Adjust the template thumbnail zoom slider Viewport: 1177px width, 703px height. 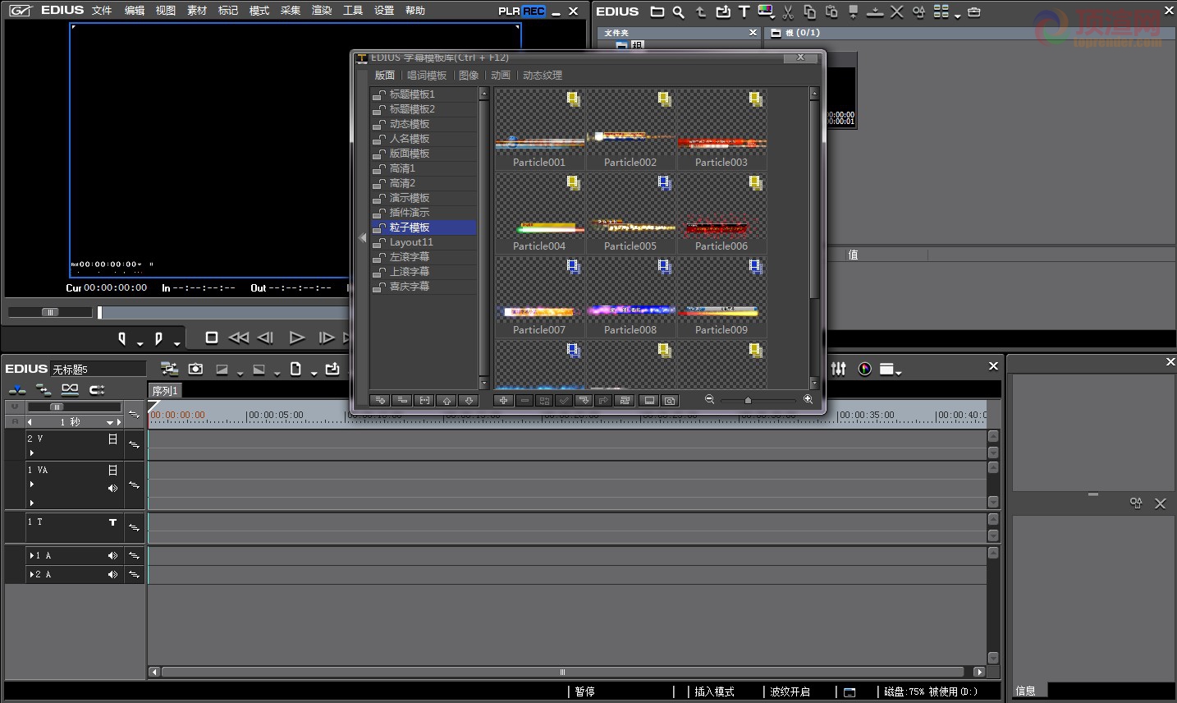coord(748,400)
